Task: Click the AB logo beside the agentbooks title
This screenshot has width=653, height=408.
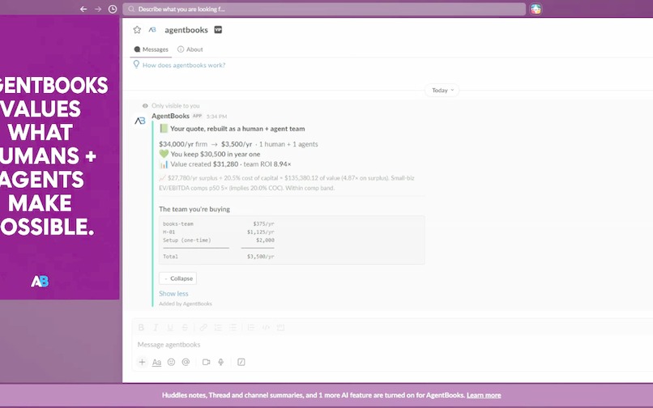Action: pos(152,30)
